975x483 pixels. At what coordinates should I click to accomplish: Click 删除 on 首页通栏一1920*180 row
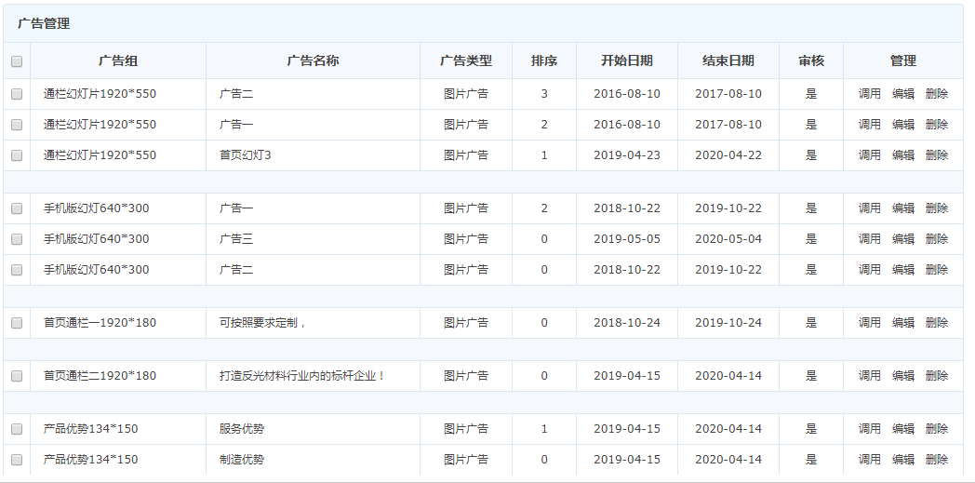click(936, 323)
